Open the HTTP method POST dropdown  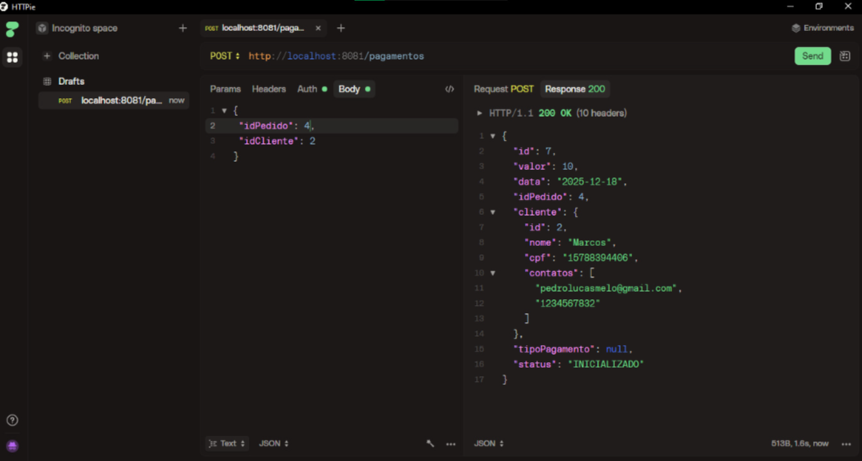pos(225,56)
